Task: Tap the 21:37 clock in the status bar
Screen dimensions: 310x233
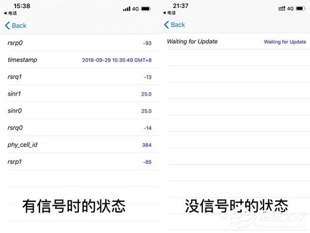Action: point(181,6)
